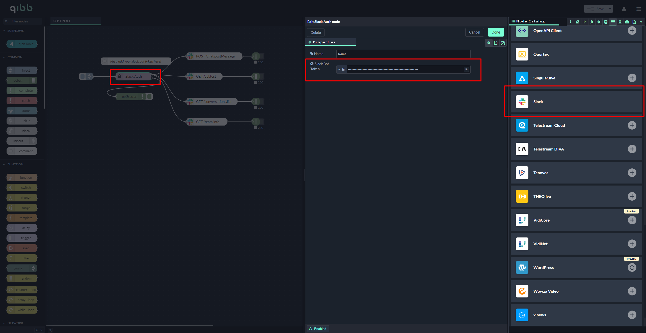
Task: Add the OpenAPI Client catalog node
Action: [632, 31]
